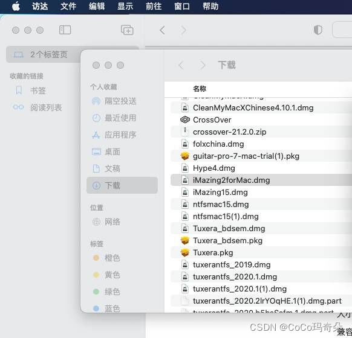Open the 访达 menu
This screenshot has width=352, height=338.
click(40, 6)
